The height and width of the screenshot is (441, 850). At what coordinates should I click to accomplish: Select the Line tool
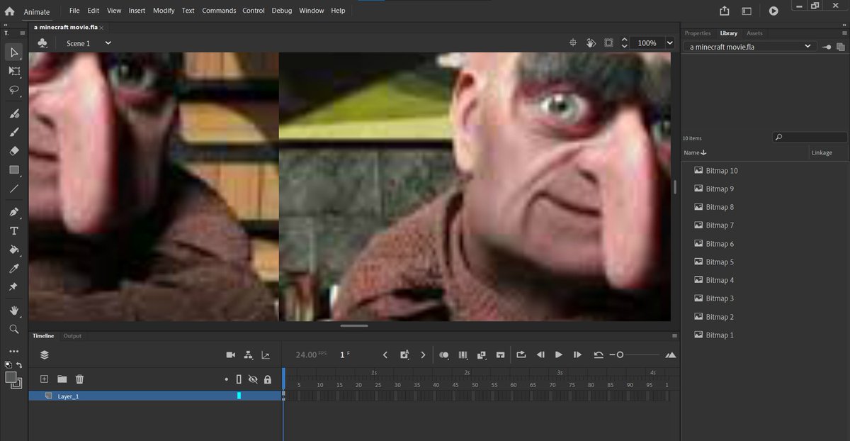click(14, 189)
